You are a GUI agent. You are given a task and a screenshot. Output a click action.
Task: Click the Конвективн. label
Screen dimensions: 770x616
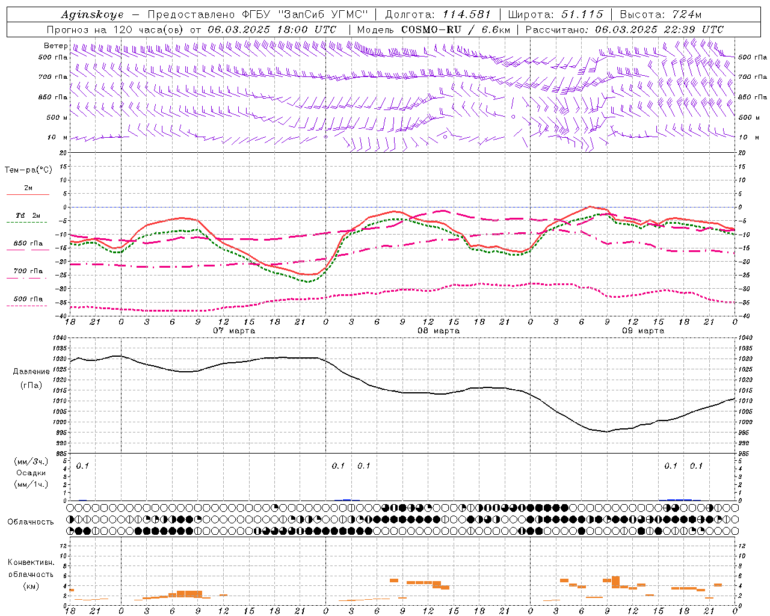pyautogui.click(x=31, y=562)
